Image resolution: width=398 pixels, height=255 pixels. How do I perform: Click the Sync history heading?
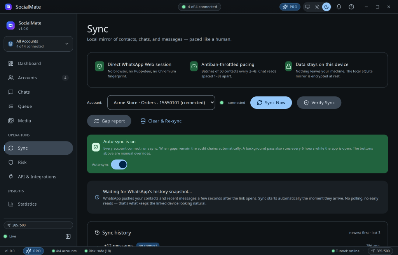(117, 233)
